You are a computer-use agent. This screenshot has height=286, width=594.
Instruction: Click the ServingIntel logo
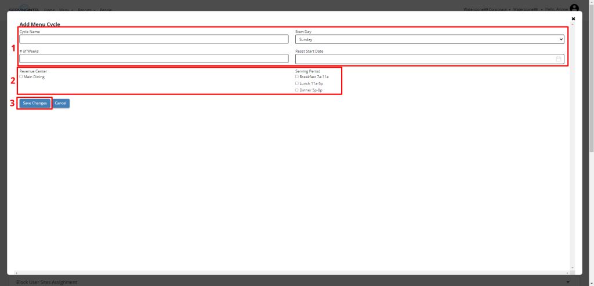[23, 9]
